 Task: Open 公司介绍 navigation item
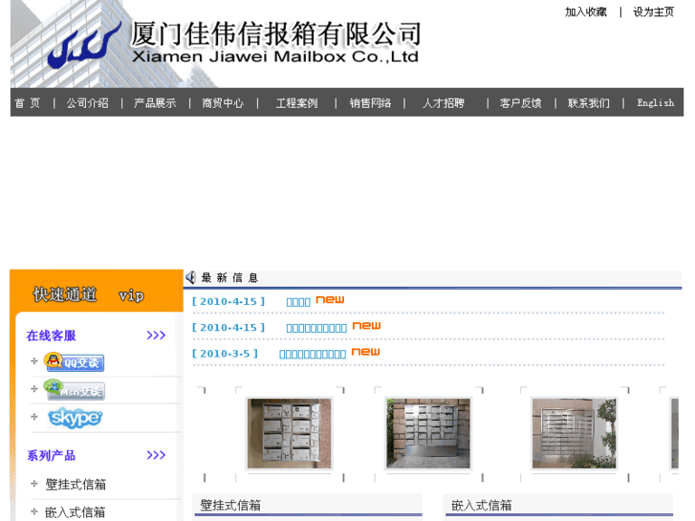[x=87, y=103]
